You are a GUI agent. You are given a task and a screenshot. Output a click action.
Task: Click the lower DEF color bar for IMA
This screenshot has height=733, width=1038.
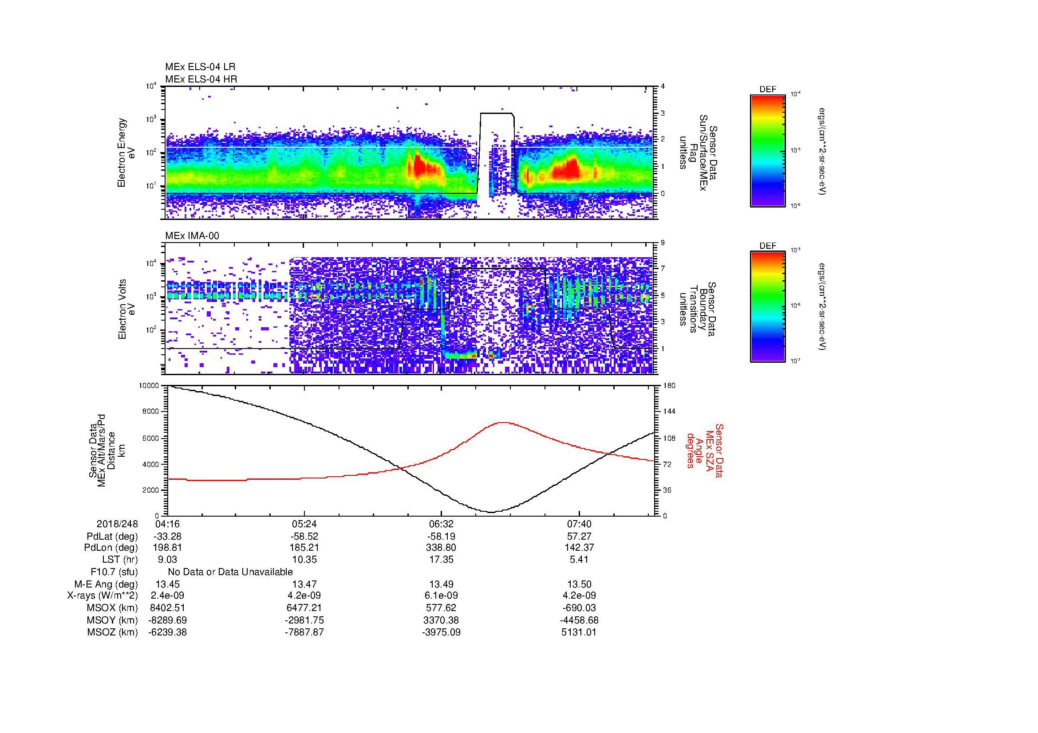pyautogui.click(x=768, y=307)
